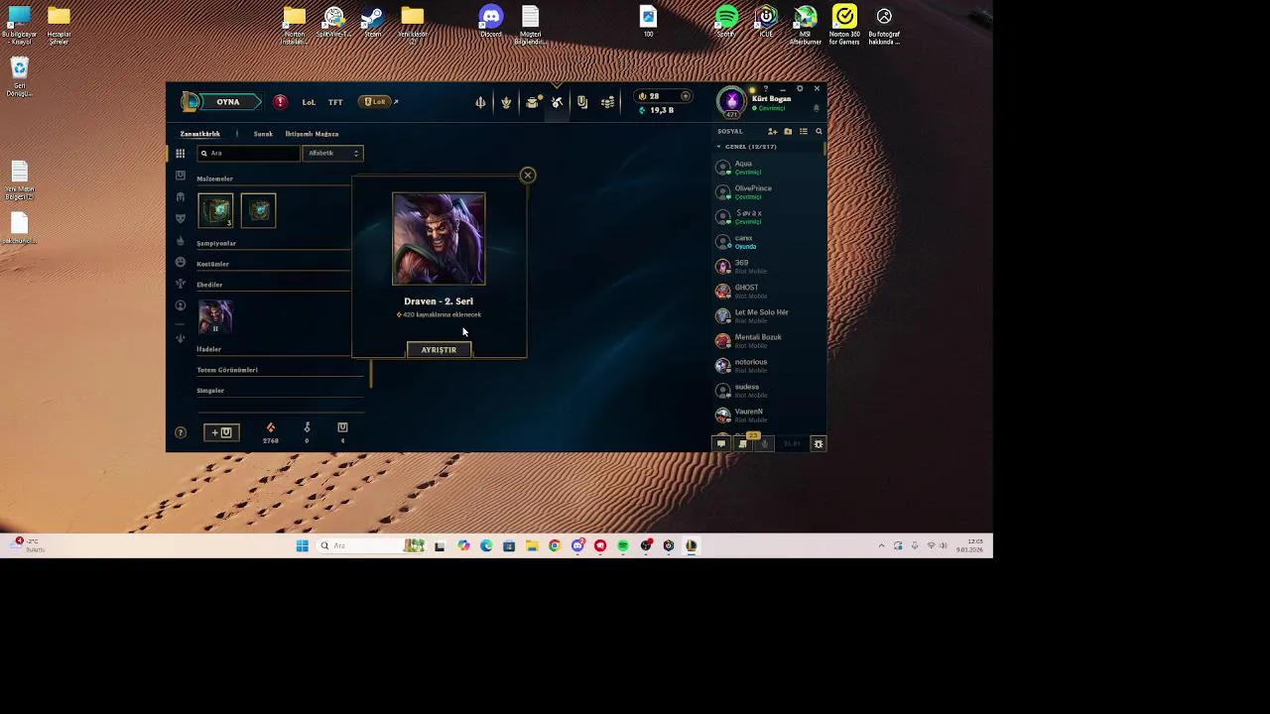
Task: Open the store coins icon
Action: [608, 102]
